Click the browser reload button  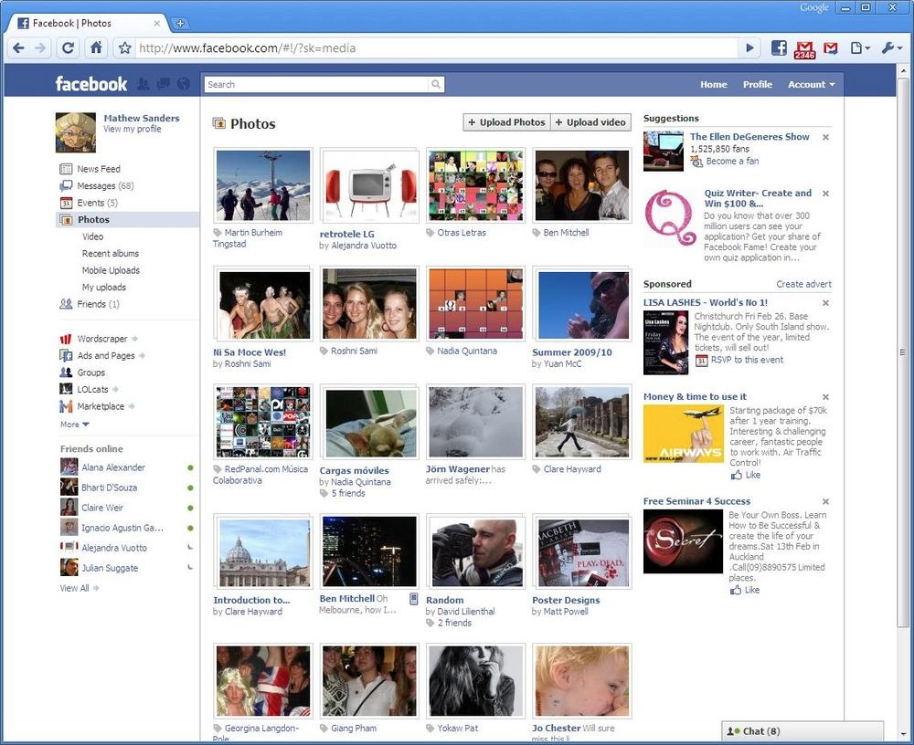coord(68,48)
